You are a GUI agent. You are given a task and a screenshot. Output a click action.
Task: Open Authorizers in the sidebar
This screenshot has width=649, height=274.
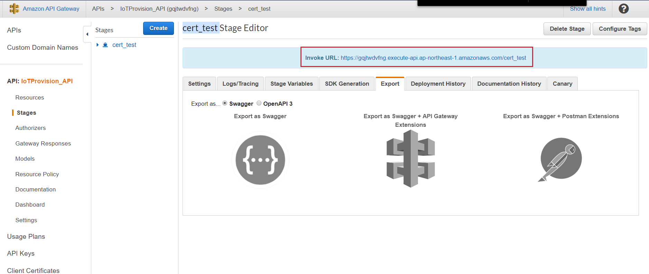30,128
